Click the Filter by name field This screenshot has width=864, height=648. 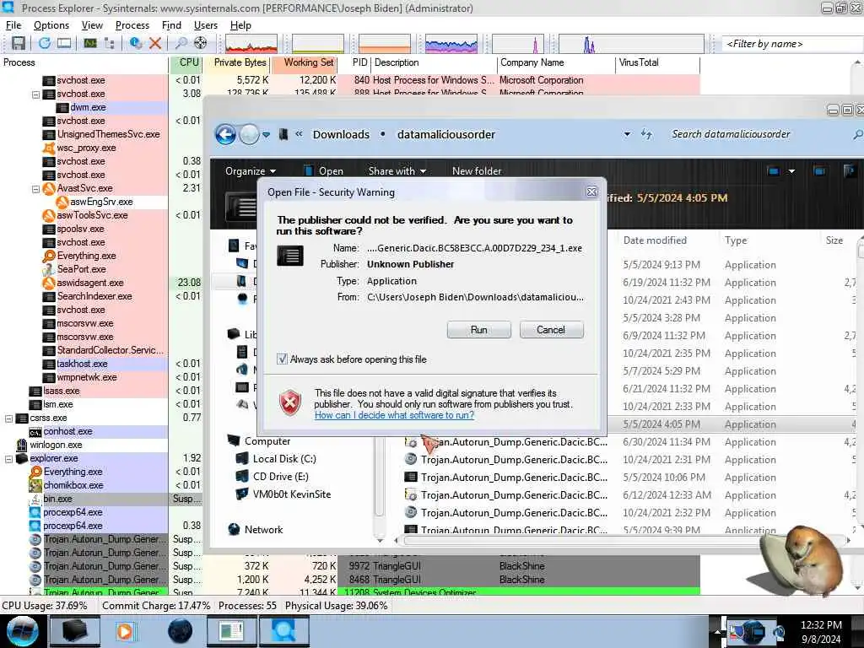[792, 44]
